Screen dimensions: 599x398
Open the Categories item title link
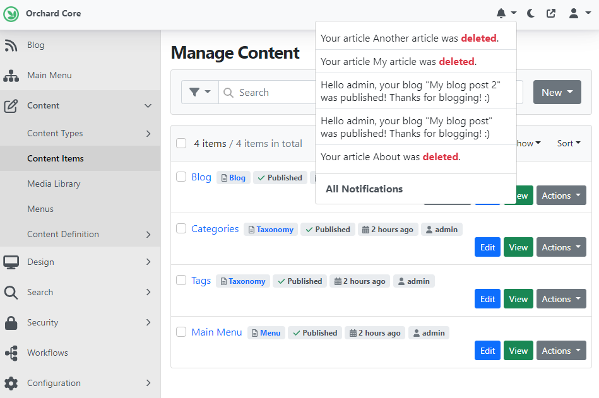click(215, 228)
